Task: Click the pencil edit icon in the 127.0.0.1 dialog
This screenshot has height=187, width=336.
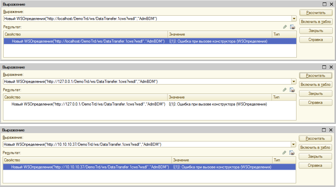Action: [284, 90]
